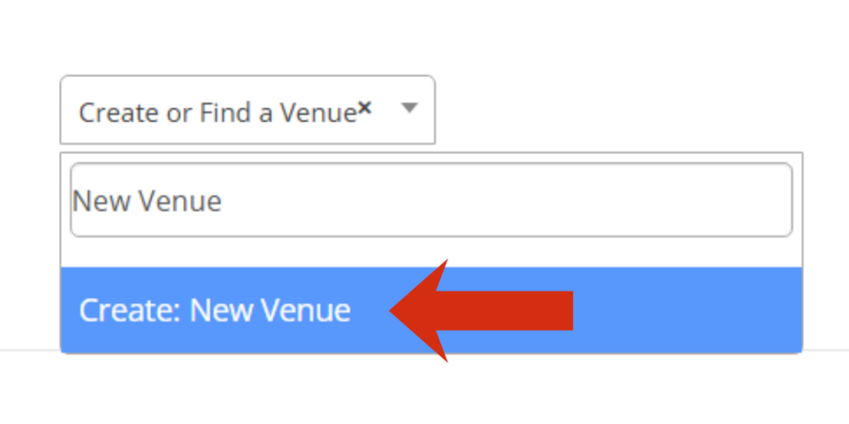The width and height of the screenshot is (849, 424).
Task: Click the far right end of the Create option row
Action: pyautogui.click(x=779, y=311)
